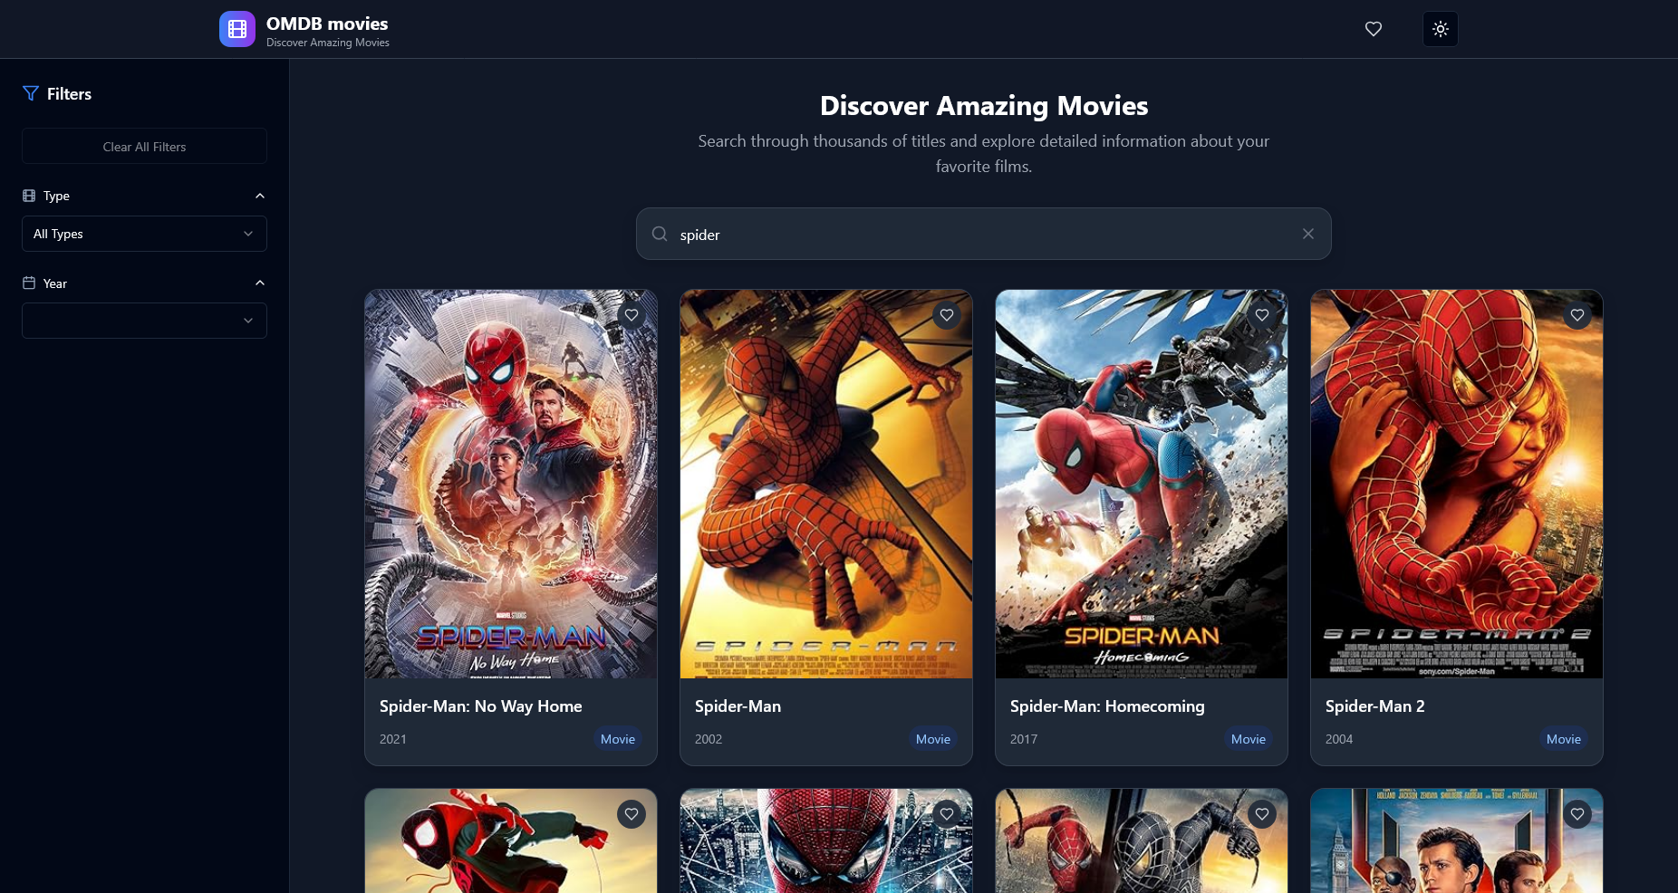The height and width of the screenshot is (893, 1678).
Task: Click the OMDB movies film logo icon
Action: (236, 29)
